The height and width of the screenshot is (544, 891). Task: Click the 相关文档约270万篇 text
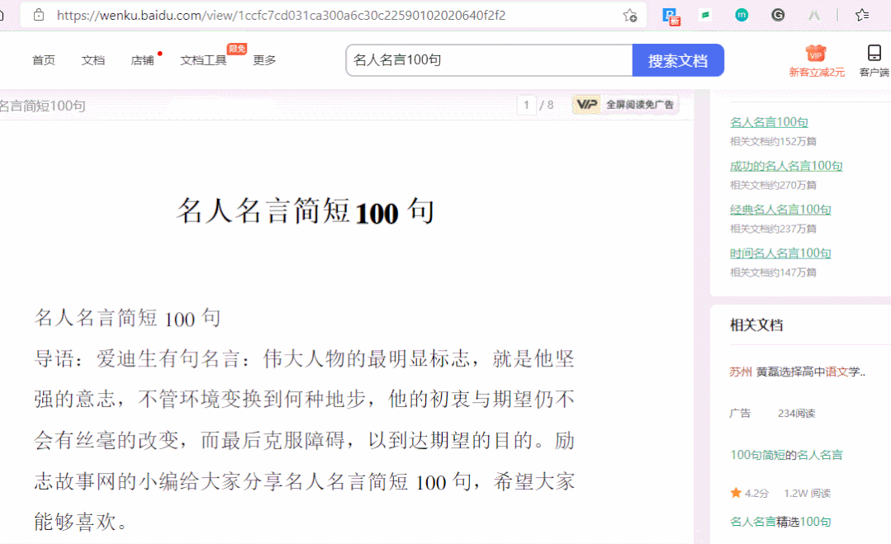click(773, 185)
